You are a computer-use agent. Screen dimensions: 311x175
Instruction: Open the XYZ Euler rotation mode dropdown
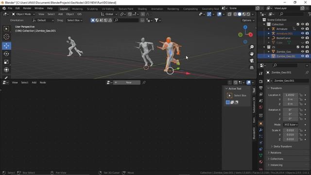pyautogui.click(x=291, y=124)
